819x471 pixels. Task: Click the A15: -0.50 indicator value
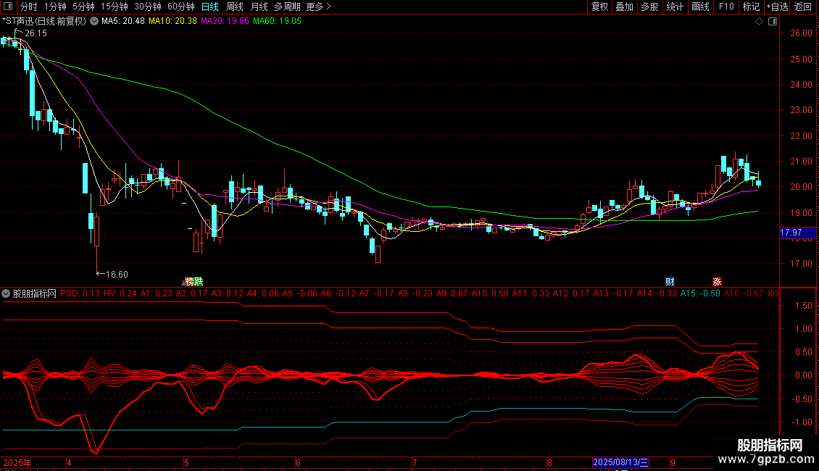pos(700,294)
